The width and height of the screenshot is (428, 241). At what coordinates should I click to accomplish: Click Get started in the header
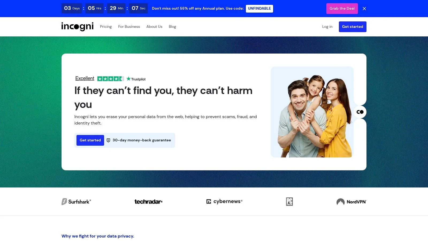353,27
